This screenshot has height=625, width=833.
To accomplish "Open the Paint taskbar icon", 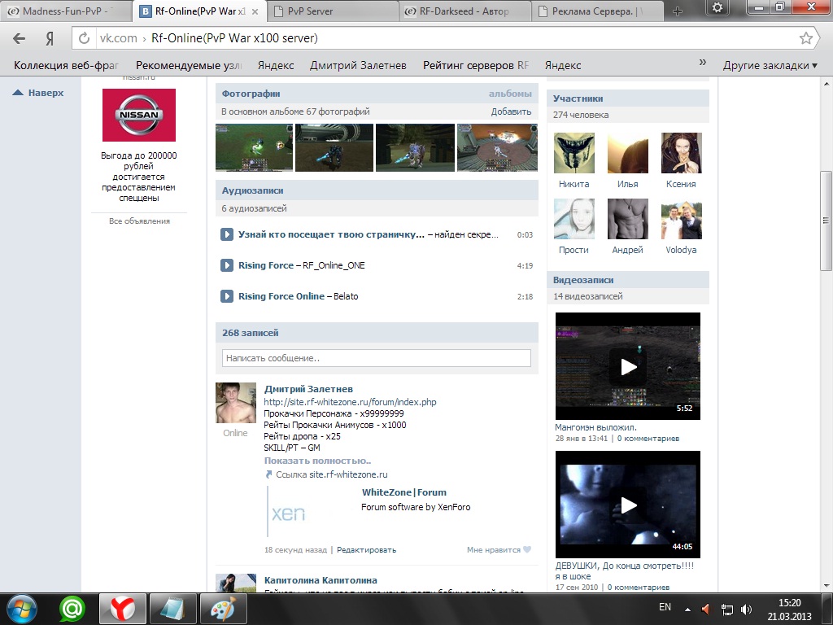I will click(x=224, y=609).
